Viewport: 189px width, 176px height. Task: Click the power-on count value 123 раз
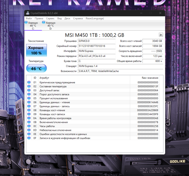(x=153, y=56)
